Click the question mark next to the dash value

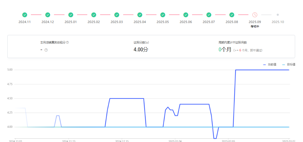click(x=46, y=50)
